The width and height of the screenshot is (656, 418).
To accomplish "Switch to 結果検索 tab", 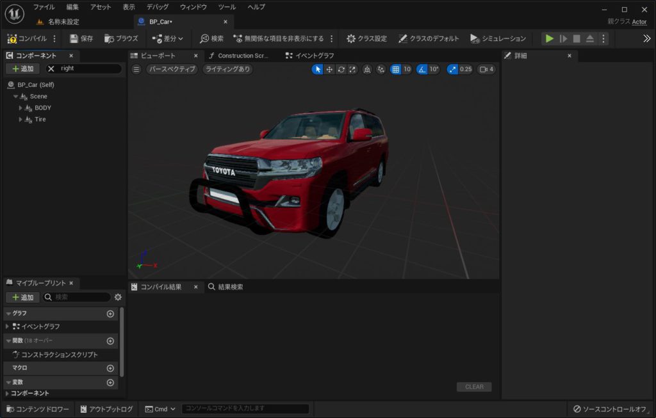I will (226, 287).
